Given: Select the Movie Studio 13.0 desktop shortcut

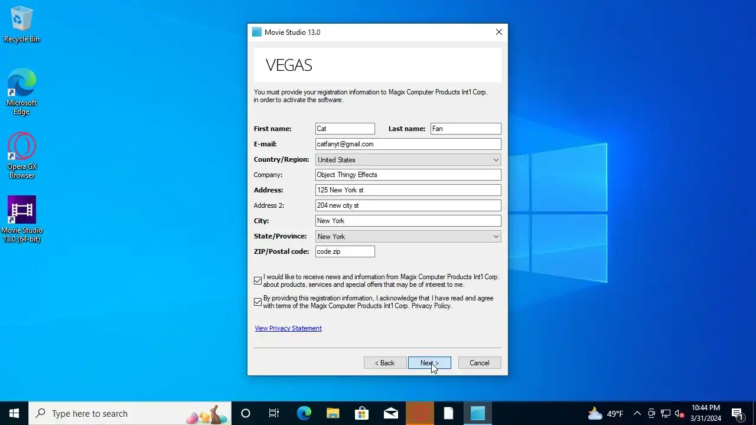Looking at the screenshot, I should pos(22,219).
